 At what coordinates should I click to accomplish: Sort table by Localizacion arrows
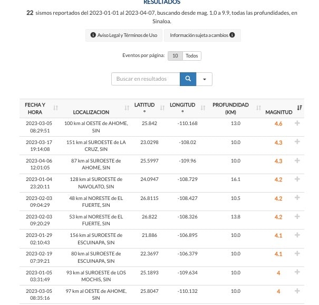point(127,108)
